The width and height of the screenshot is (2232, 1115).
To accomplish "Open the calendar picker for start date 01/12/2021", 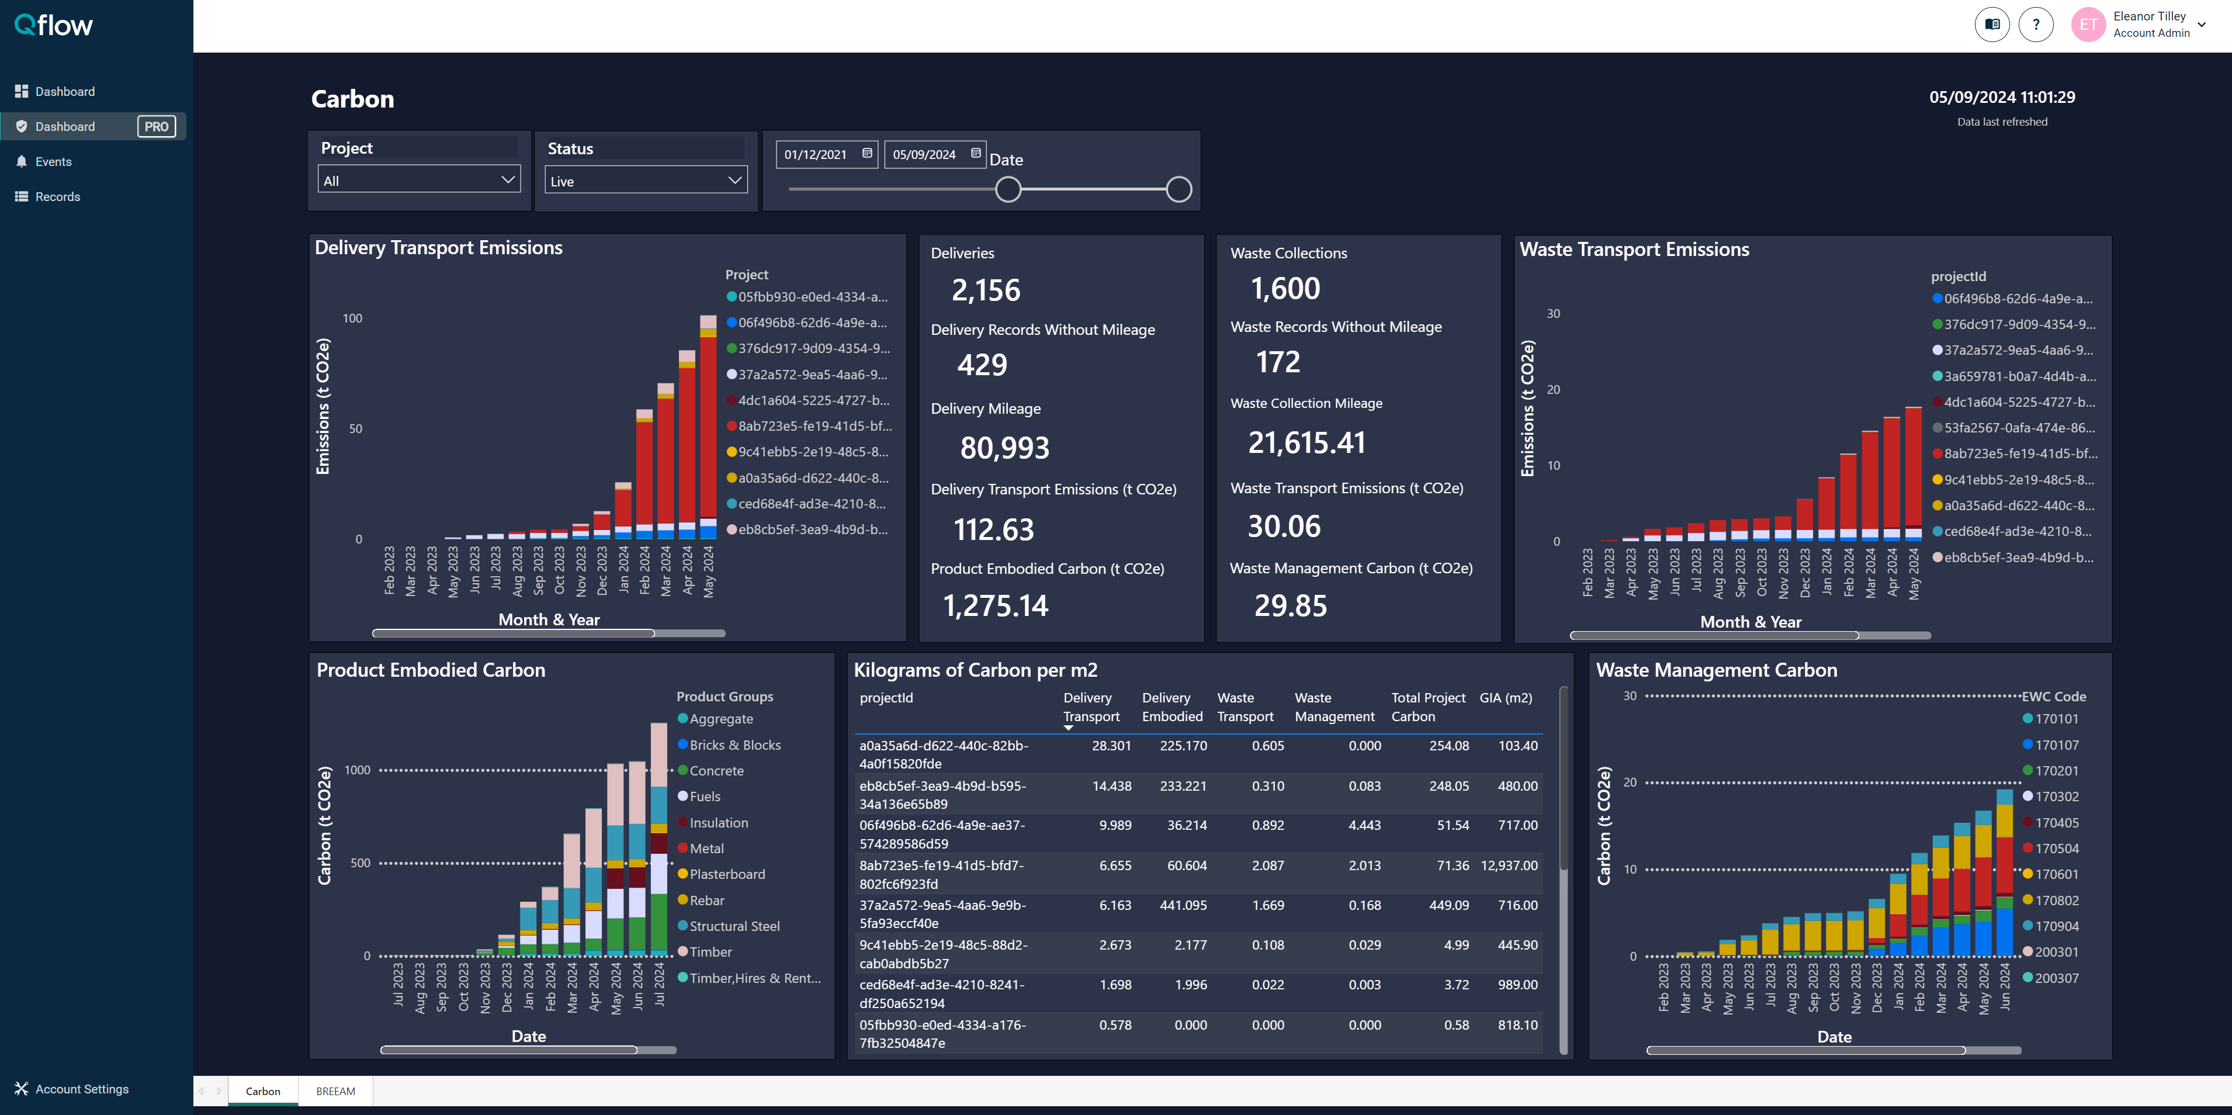I will click(x=867, y=153).
